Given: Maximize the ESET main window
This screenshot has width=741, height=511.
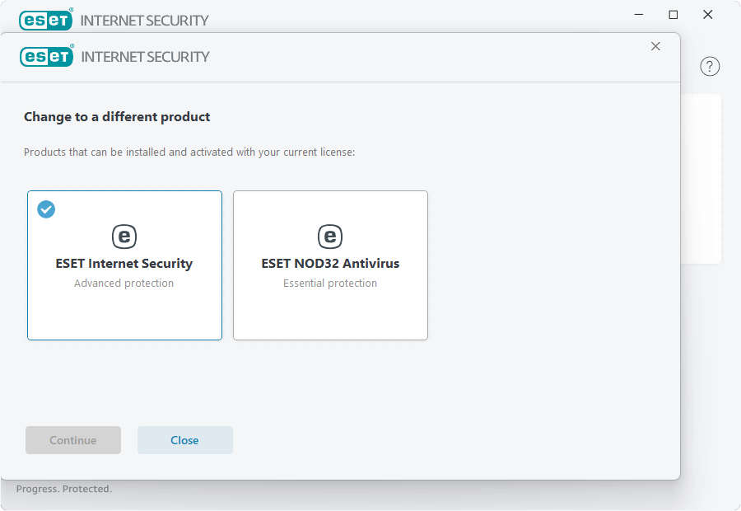Looking at the screenshot, I should [673, 15].
